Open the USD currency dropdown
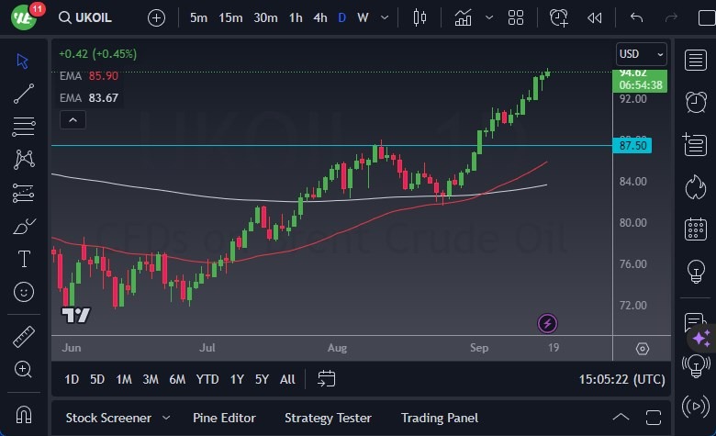 tap(641, 54)
